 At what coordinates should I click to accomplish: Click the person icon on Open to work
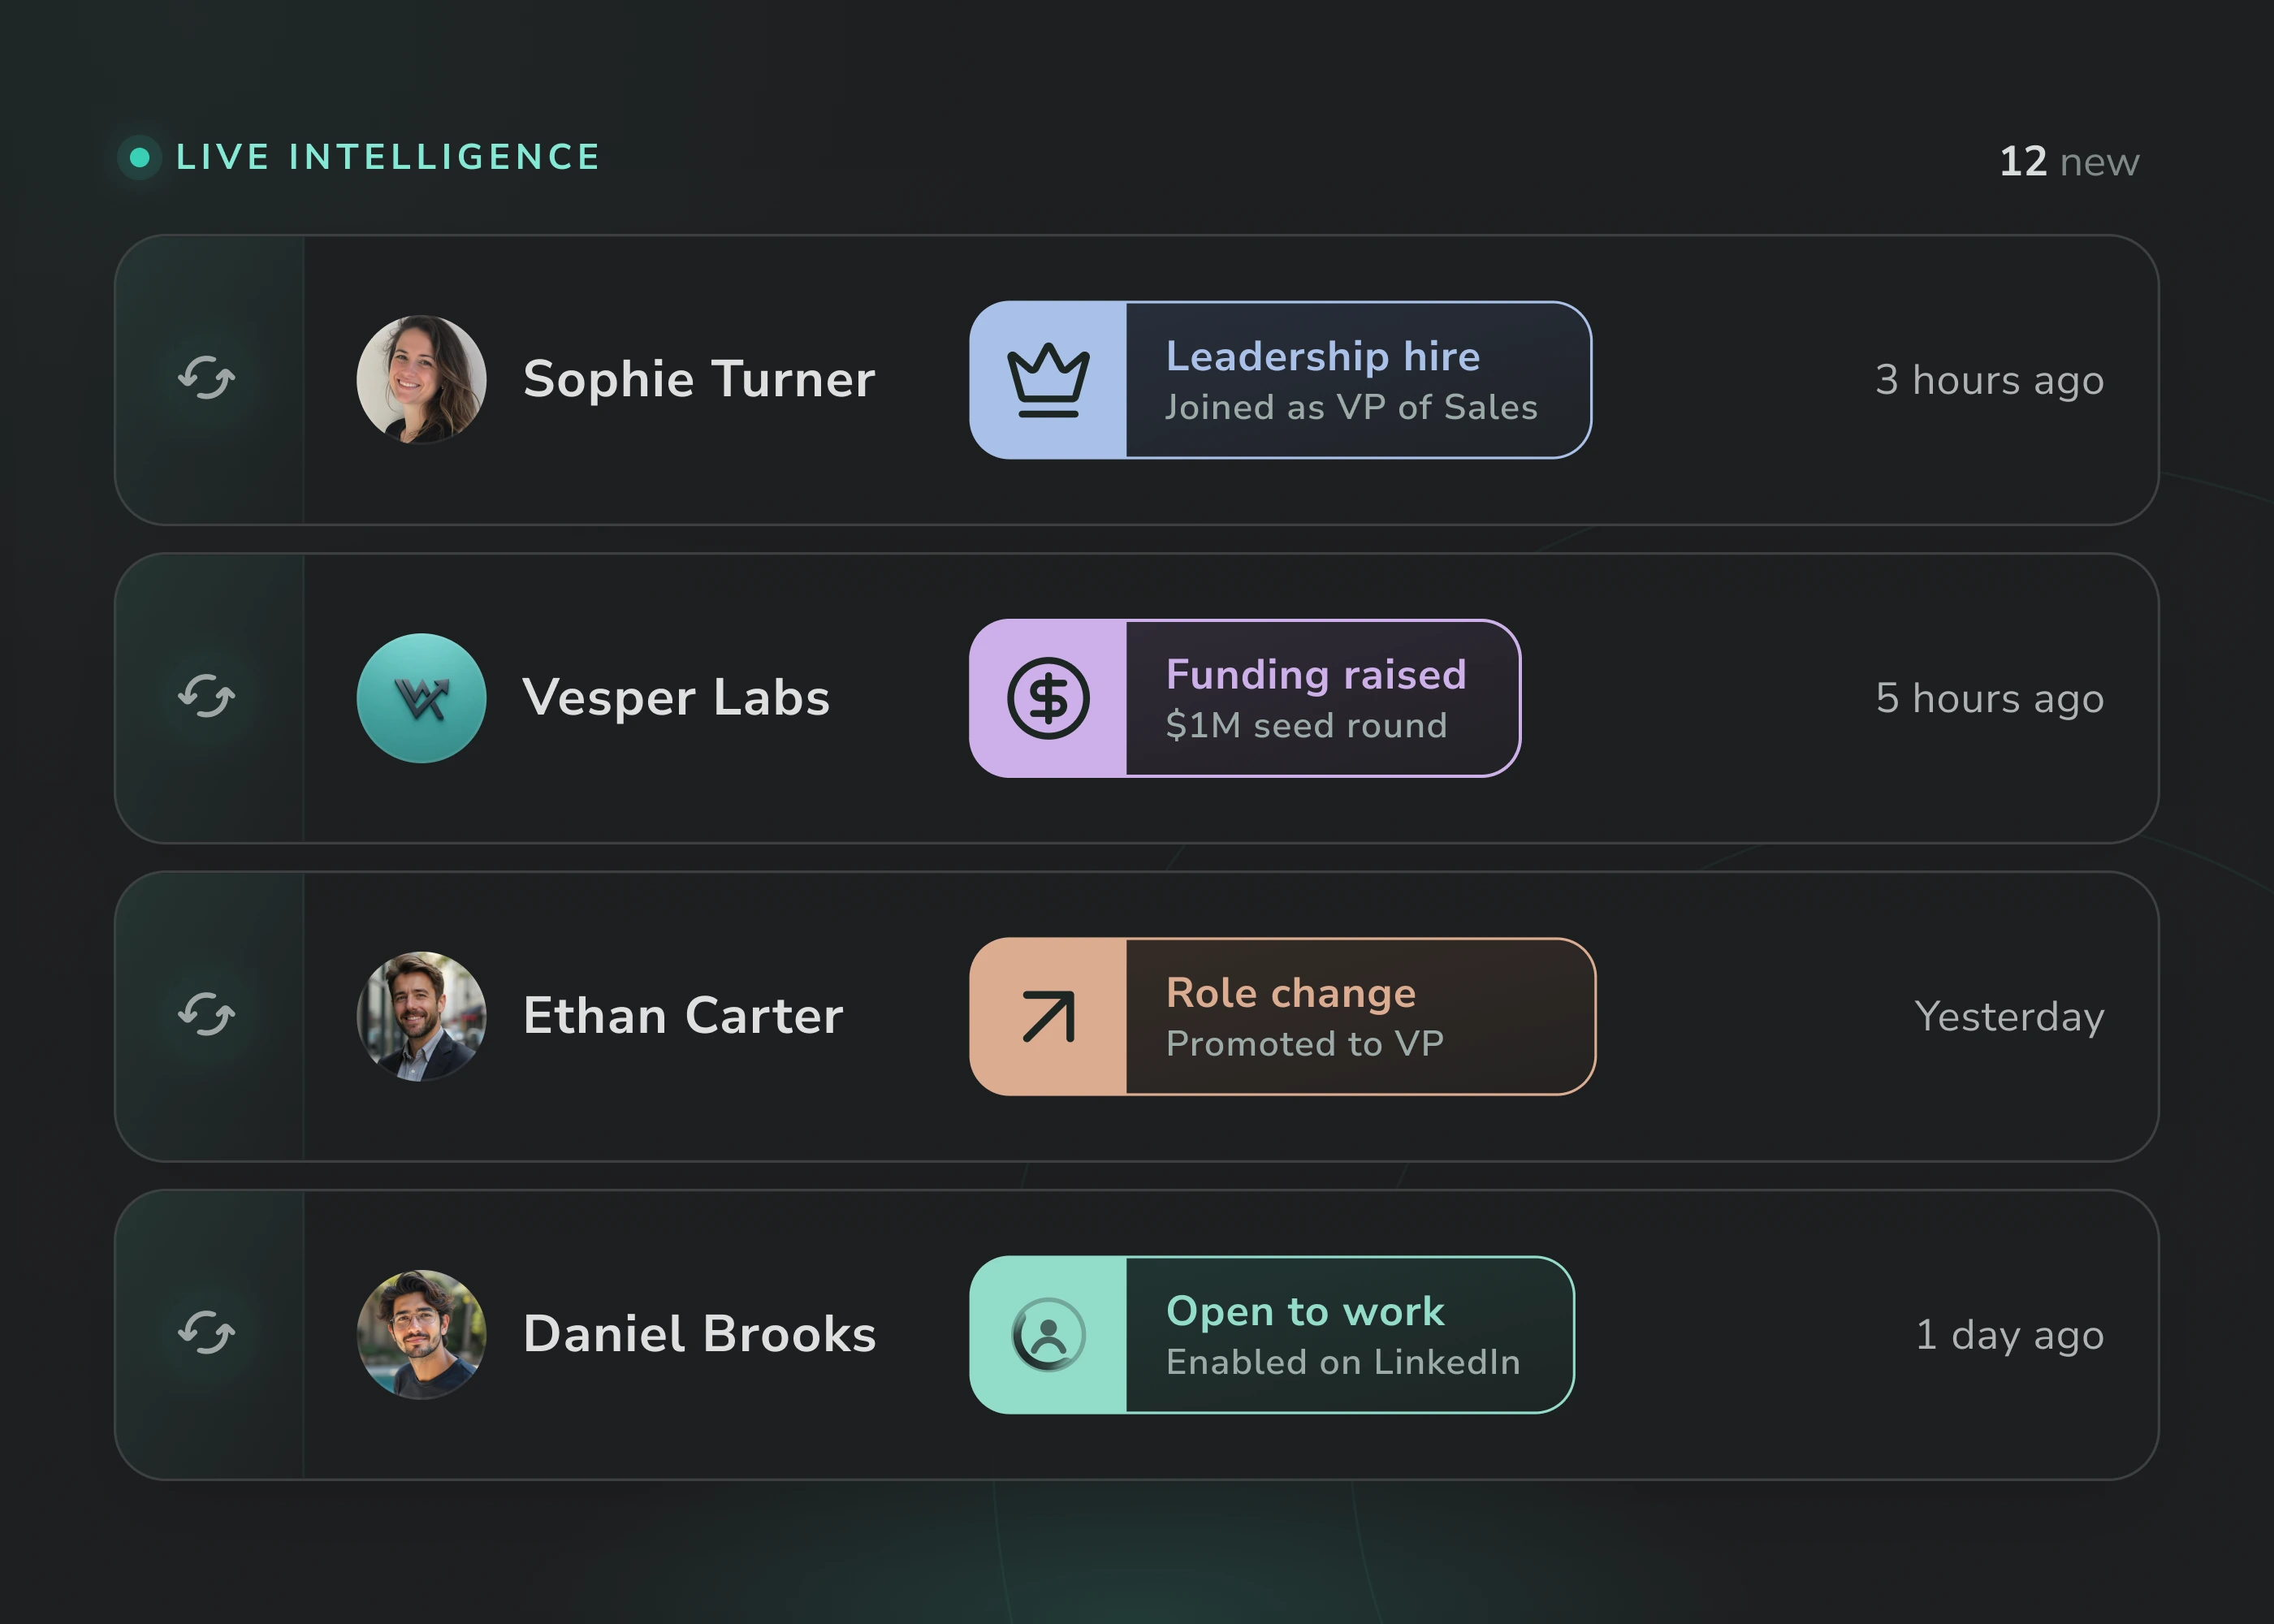coord(1048,1334)
